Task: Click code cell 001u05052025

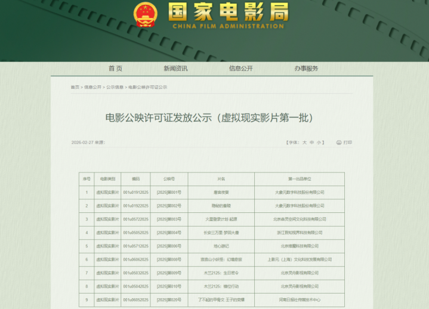Action: tap(135, 233)
